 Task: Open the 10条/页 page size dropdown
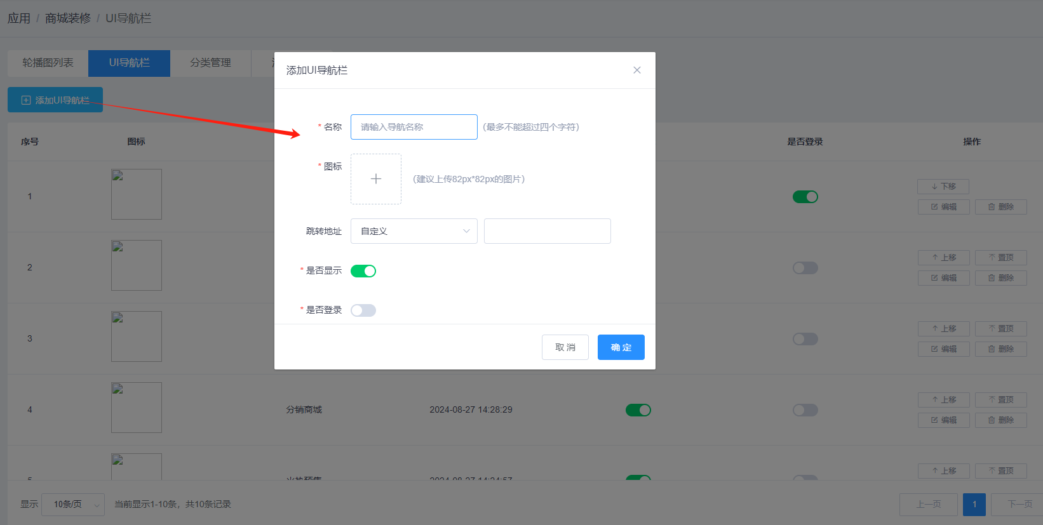73,505
